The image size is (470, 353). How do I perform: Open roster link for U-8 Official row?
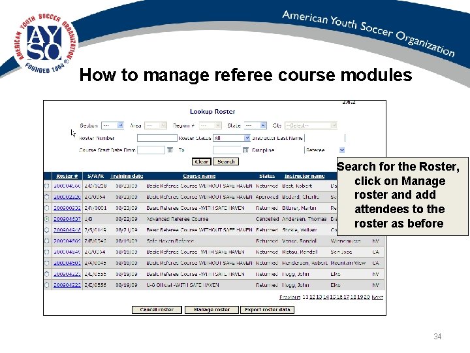(x=67, y=285)
